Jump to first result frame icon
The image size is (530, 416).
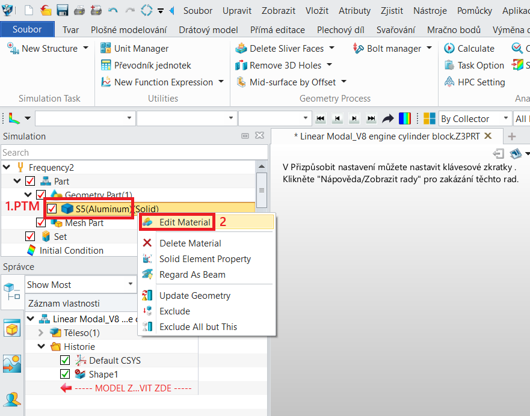pos(321,118)
